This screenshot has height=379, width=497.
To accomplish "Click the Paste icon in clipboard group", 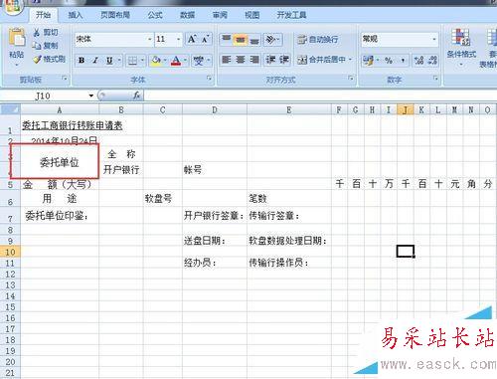I will pyautogui.click(x=17, y=38).
